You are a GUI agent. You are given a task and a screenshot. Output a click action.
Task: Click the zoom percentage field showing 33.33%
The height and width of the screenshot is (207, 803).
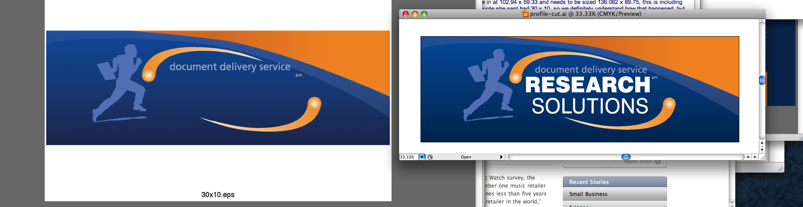[x=408, y=157]
